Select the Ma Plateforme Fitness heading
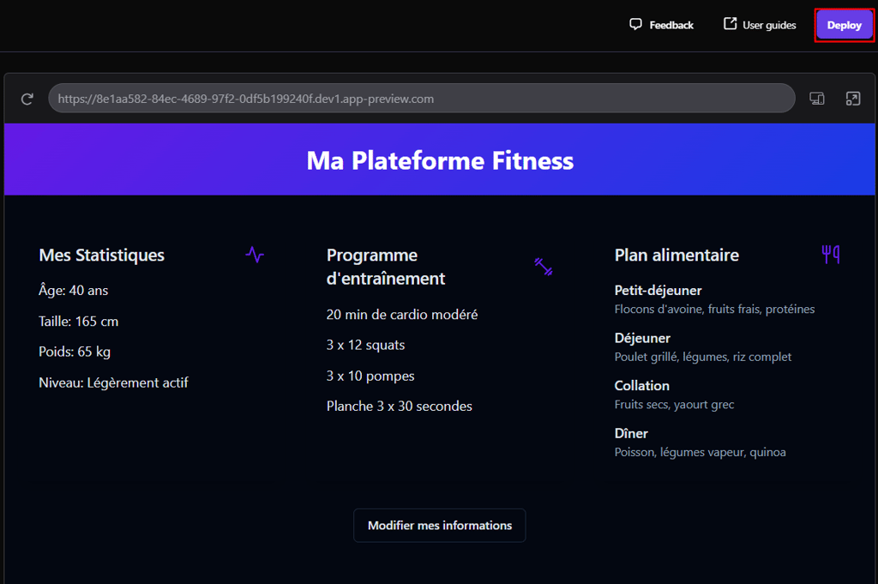 point(440,160)
